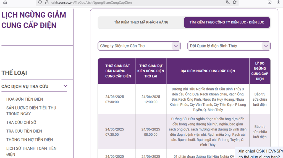Click the translate page icon
The width and height of the screenshot is (283, 158).
(x=228, y=2)
